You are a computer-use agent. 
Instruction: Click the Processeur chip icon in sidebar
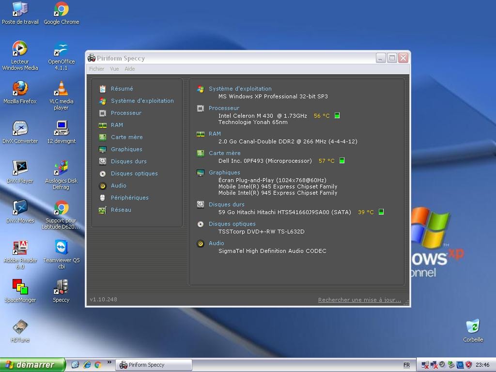pos(103,113)
